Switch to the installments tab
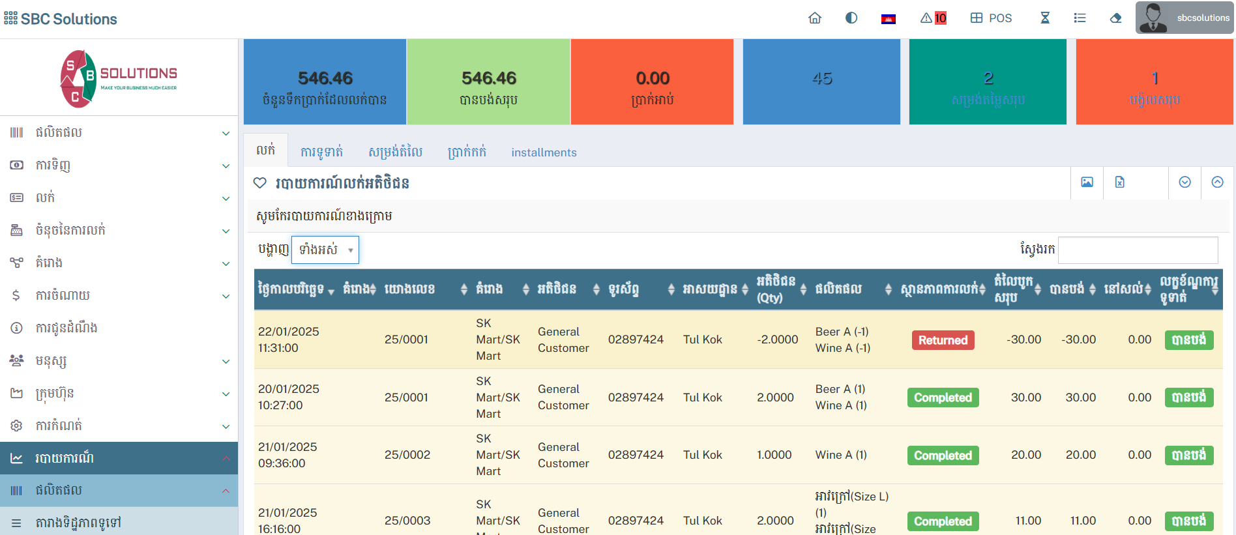This screenshot has width=1236, height=535. point(544,152)
